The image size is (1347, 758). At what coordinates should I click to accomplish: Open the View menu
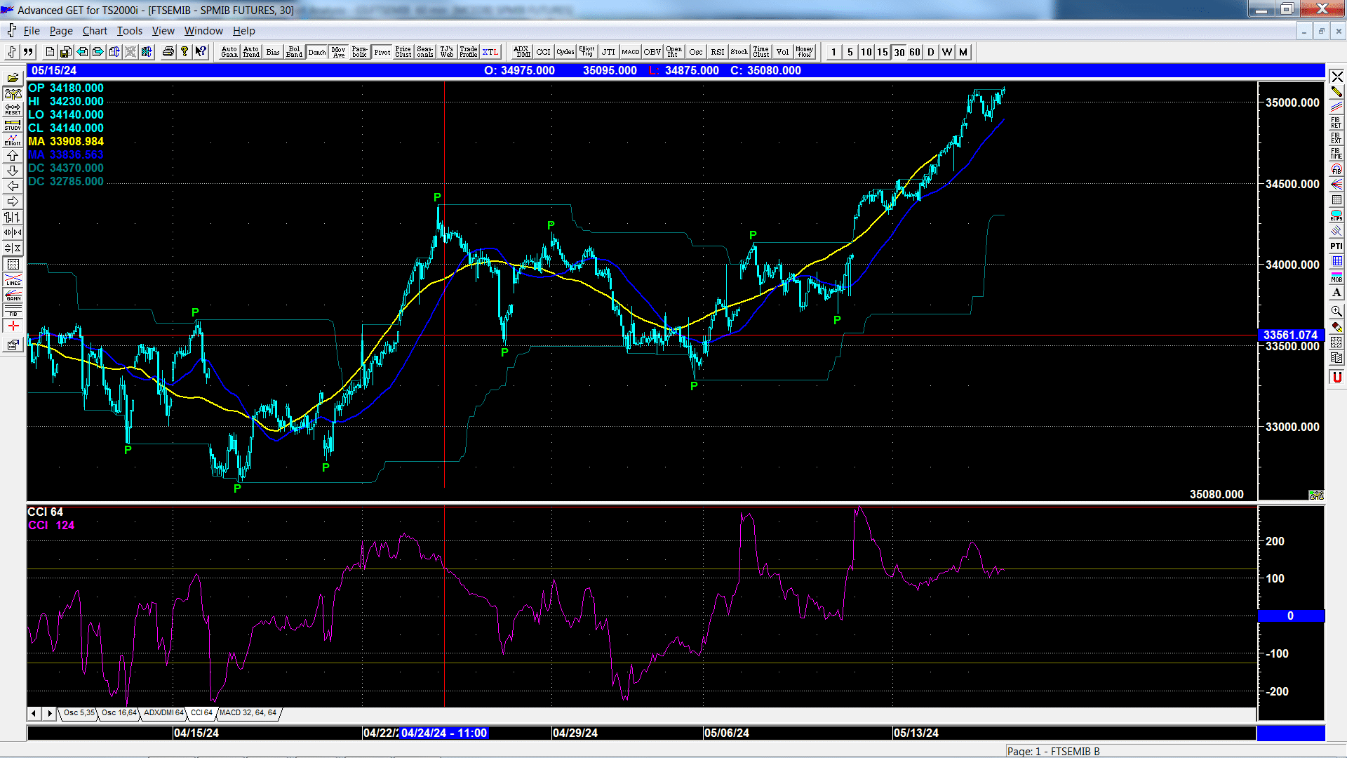point(163,31)
